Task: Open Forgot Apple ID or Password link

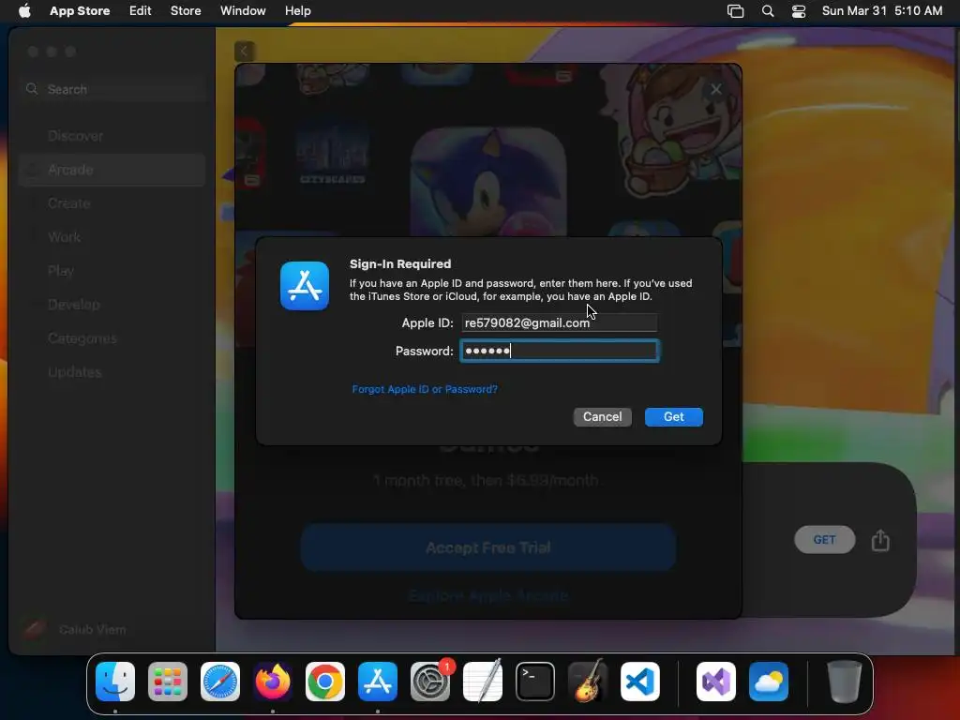Action: point(425,389)
